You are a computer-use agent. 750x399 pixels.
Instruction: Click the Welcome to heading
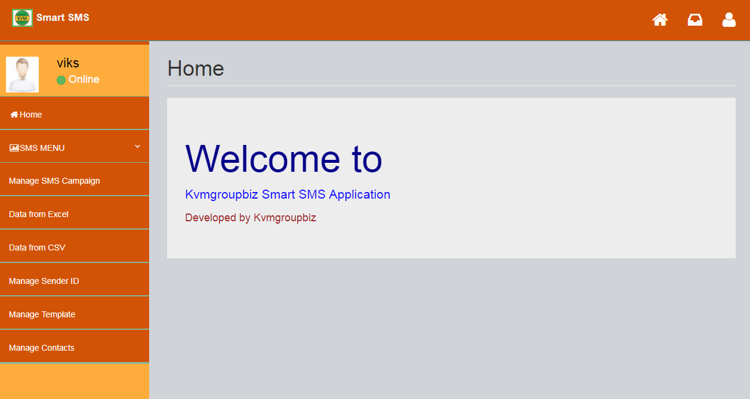tap(284, 159)
